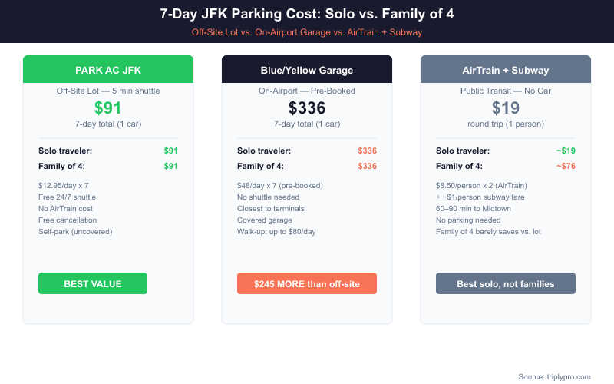Click the BEST VALUE button
This screenshot has width=614, height=384.
point(93,283)
